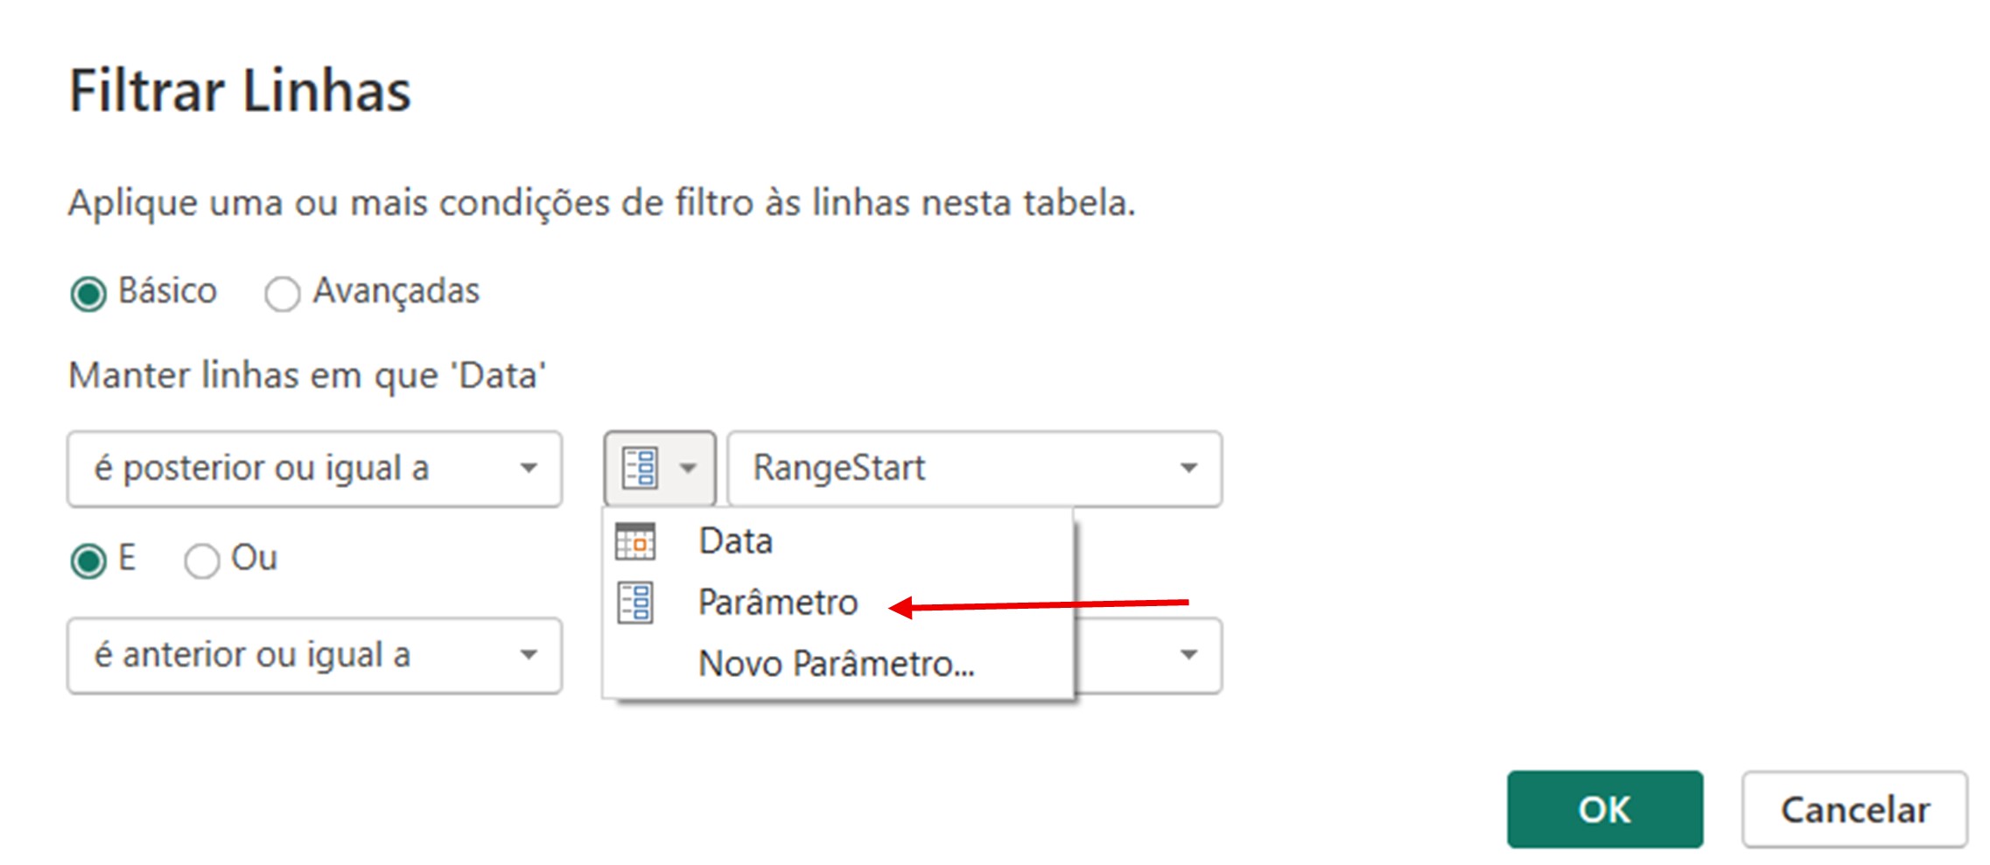Expand the 'é anterior ou igual a' dropdown

[315, 656]
